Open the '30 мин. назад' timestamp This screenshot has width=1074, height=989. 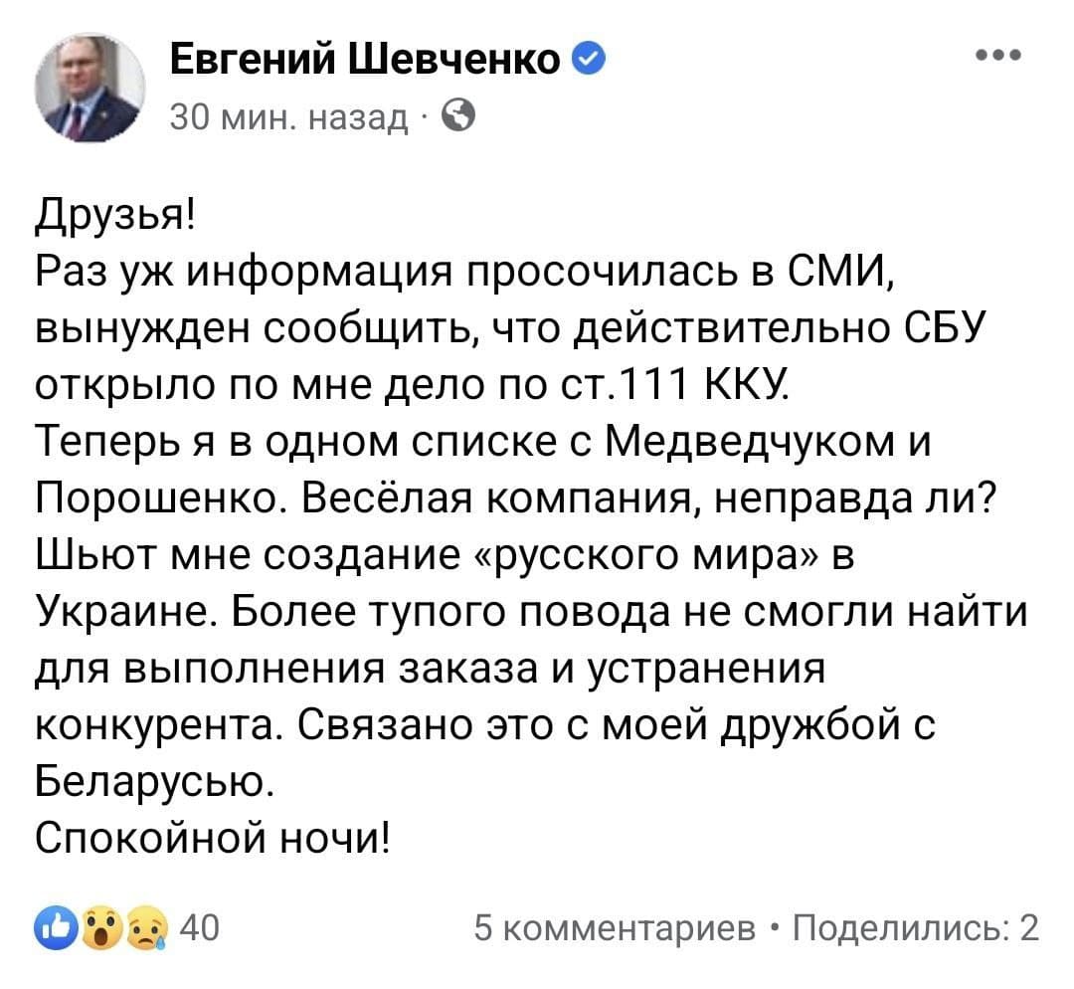click(x=288, y=117)
